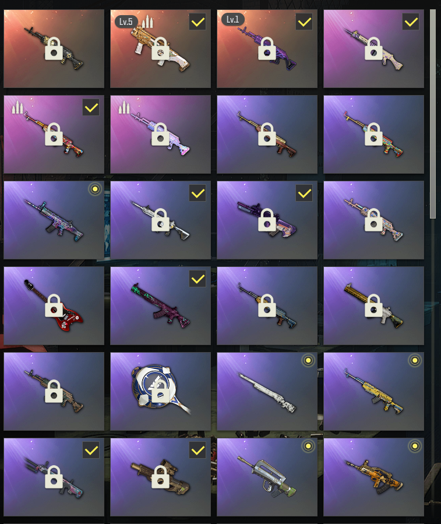Screen dimensions: 441x524
Task: Click the lock icon on the Lv.5 golden gun
Action: pos(160,49)
